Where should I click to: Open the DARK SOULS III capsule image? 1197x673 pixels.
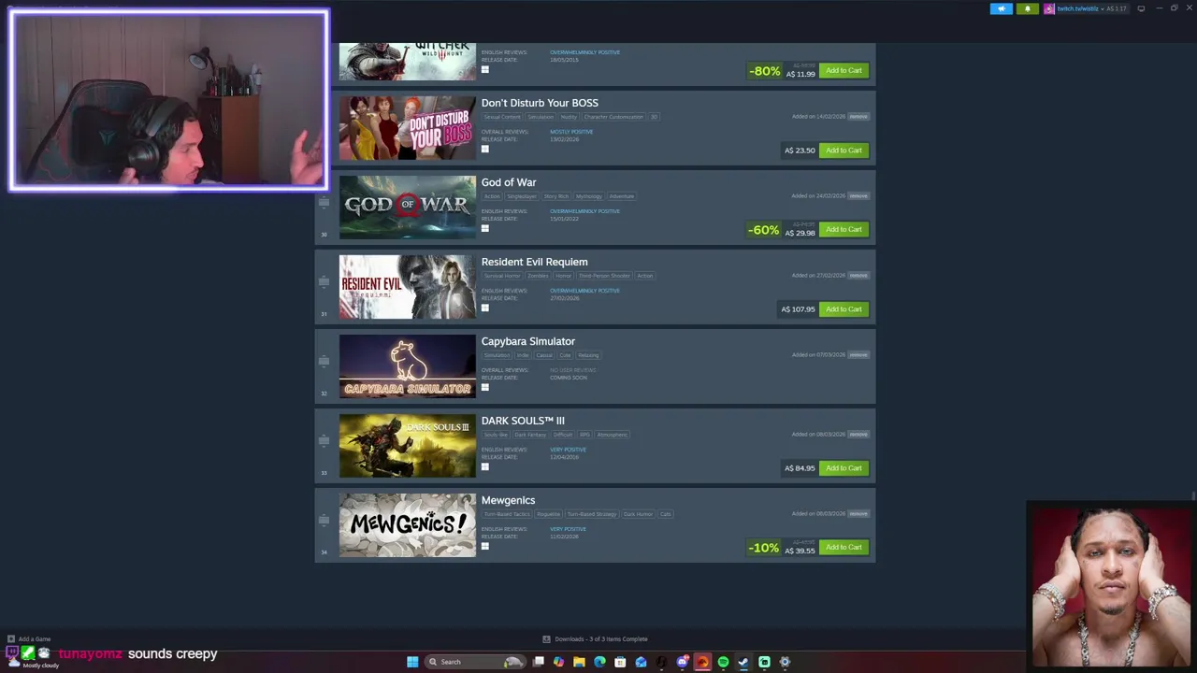point(407,446)
